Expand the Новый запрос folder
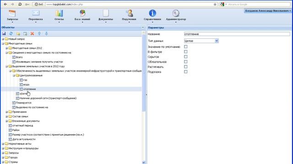 click(3, 39)
